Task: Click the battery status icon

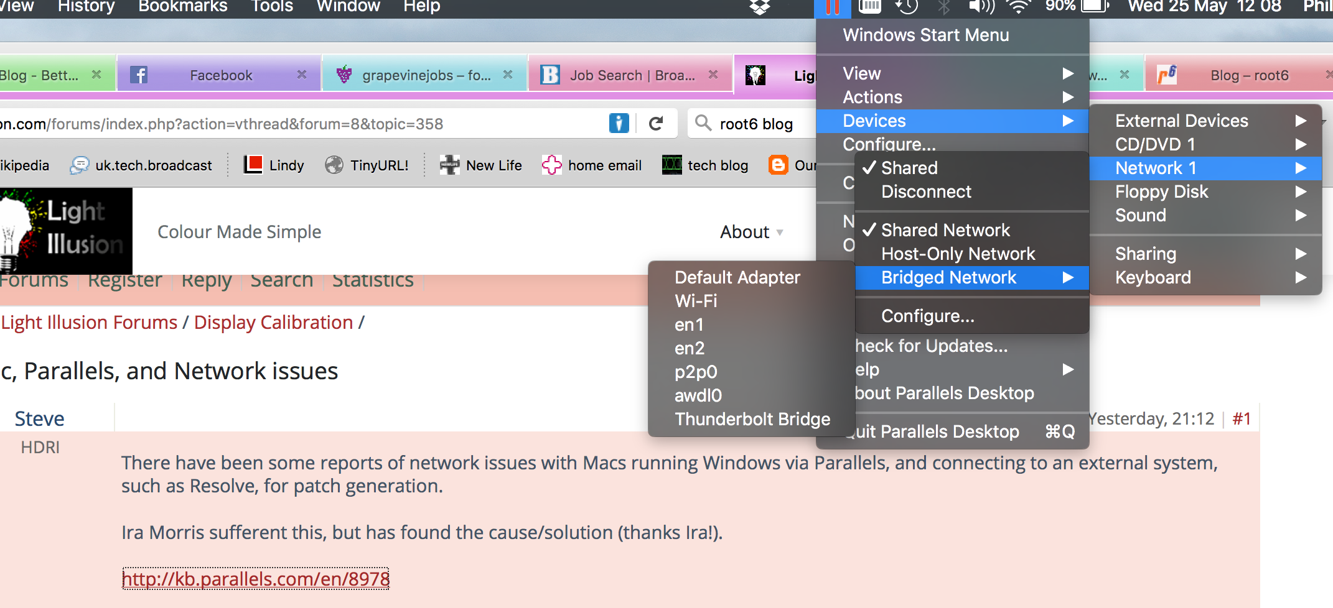Action: (x=1096, y=7)
